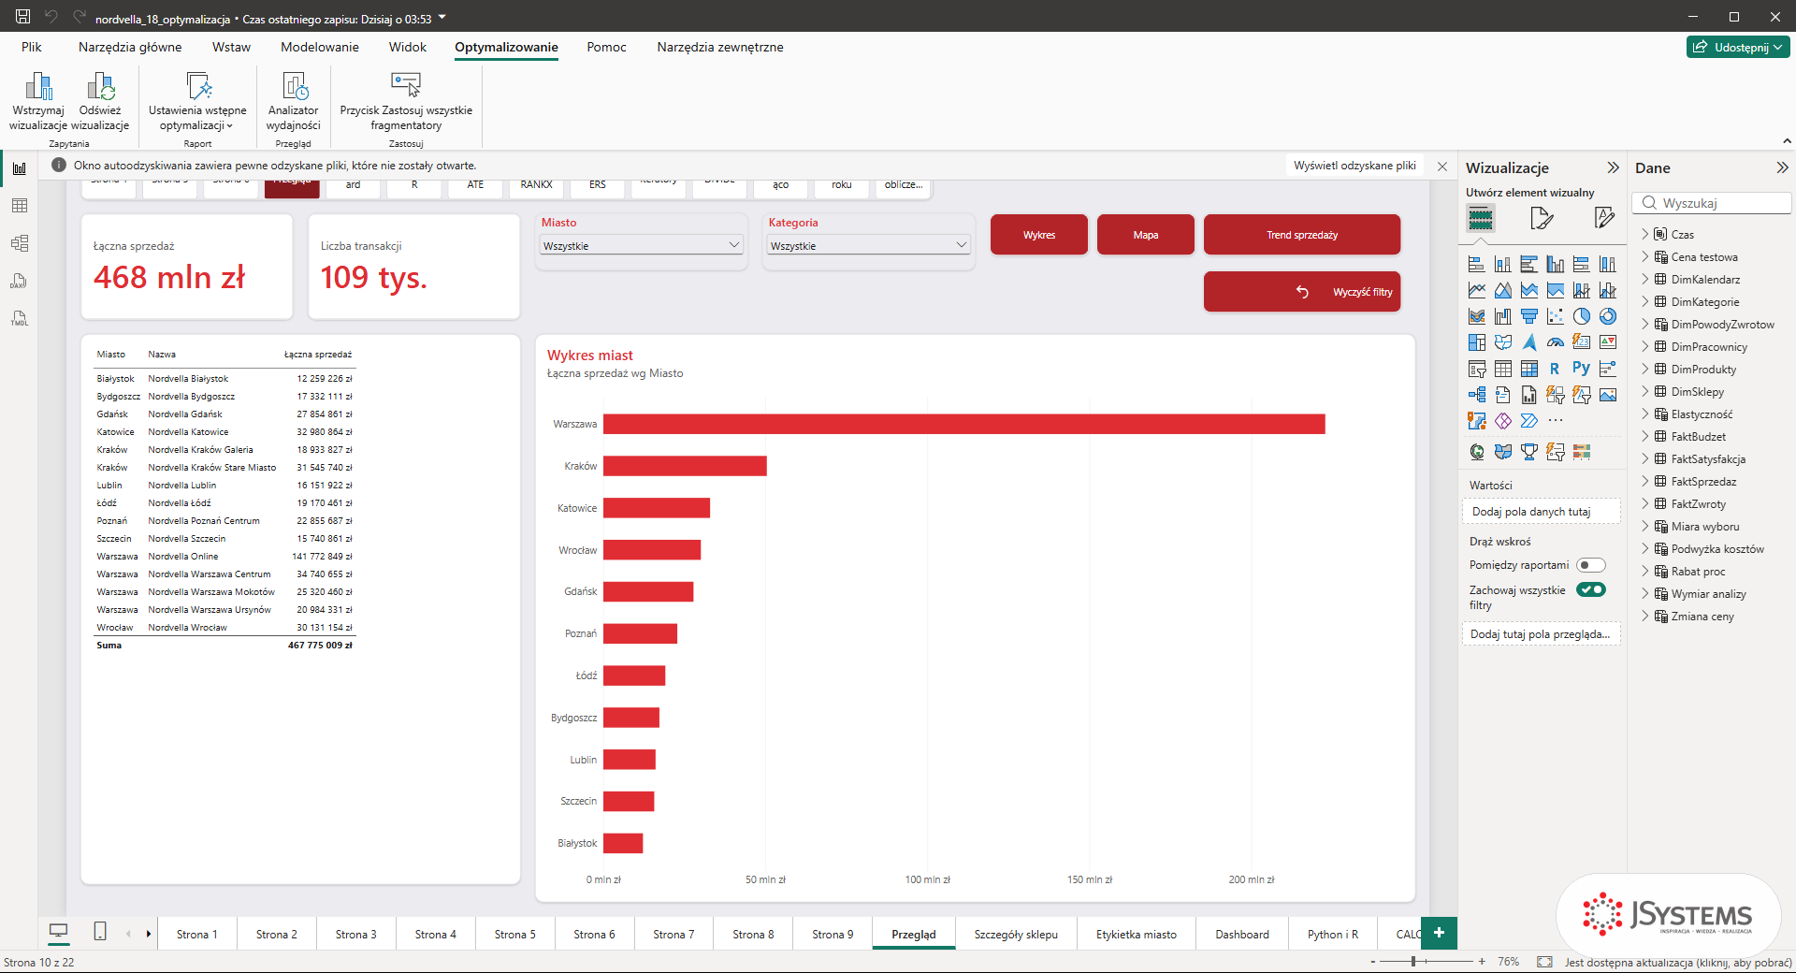
Task: Select the Power Automate visual icon
Action: [1528, 421]
